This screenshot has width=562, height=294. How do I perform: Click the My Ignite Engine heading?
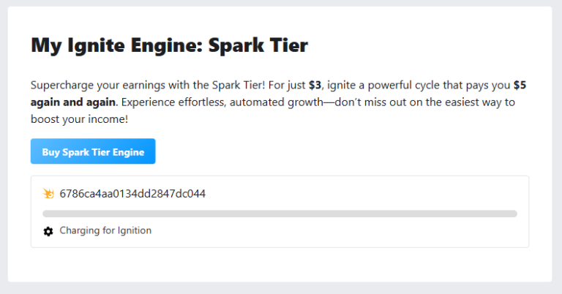click(169, 45)
